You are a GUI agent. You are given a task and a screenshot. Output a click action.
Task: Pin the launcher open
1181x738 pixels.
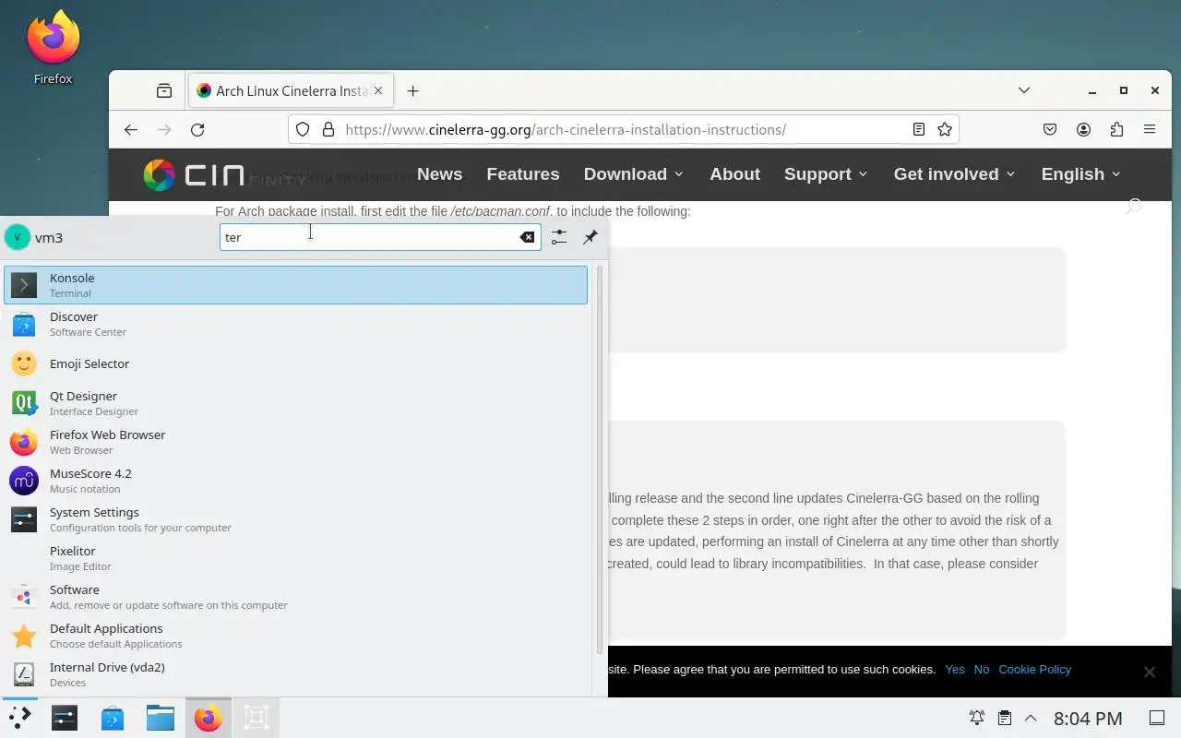click(590, 237)
